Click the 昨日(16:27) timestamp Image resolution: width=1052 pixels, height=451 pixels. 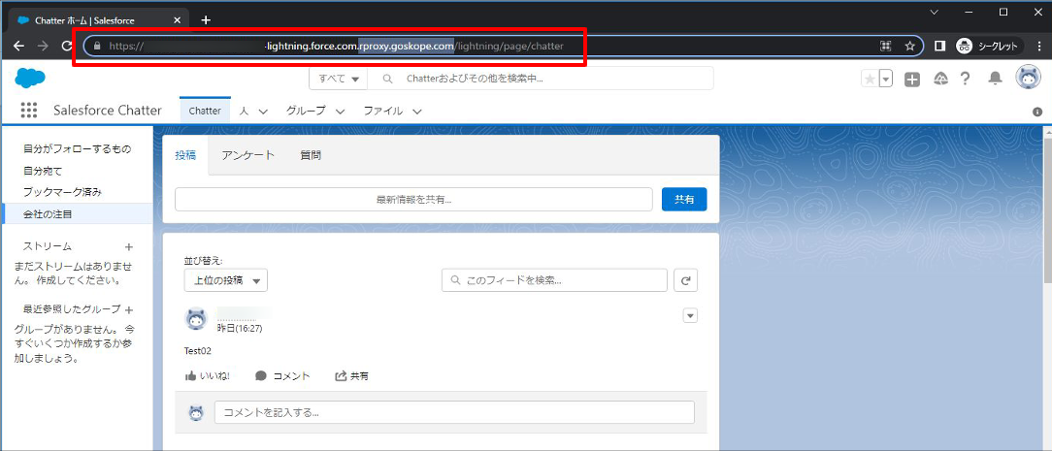(x=240, y=329)
